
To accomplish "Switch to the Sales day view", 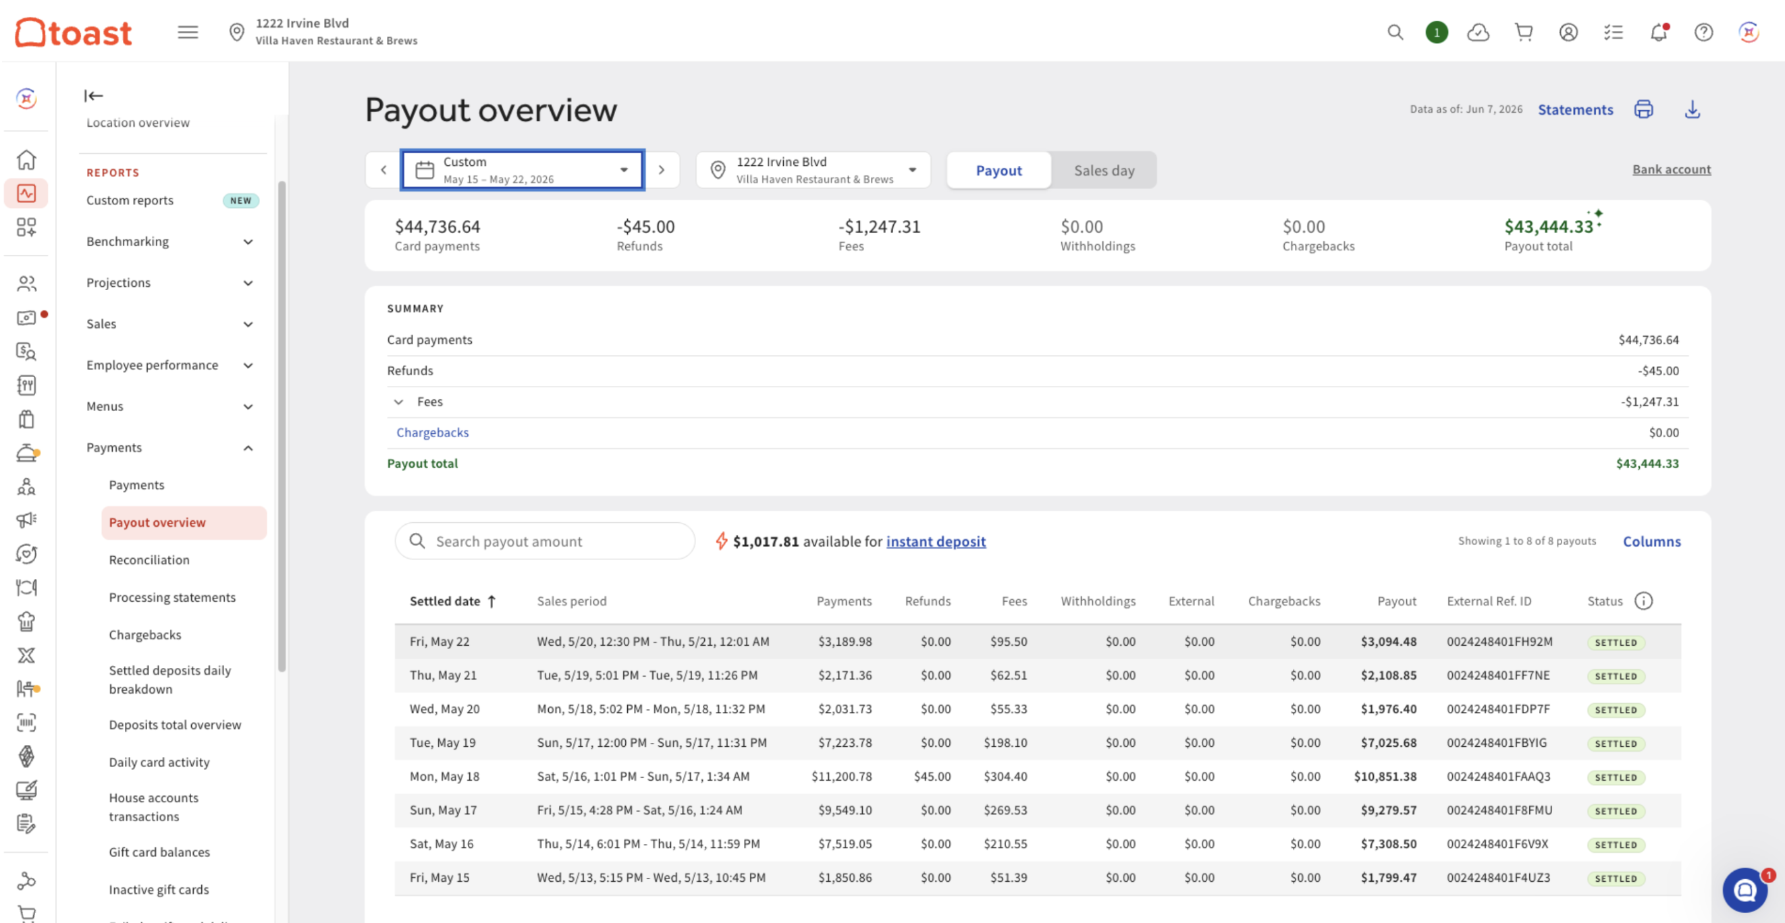I will 1104,170.
